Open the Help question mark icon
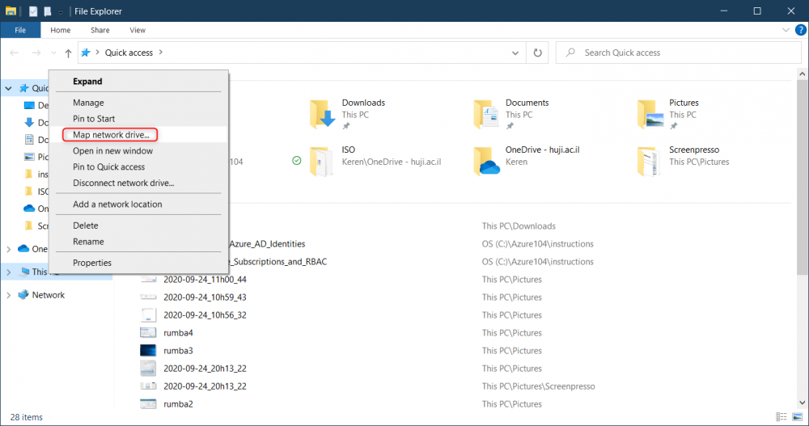809x426 pixels. coord(801,30)
